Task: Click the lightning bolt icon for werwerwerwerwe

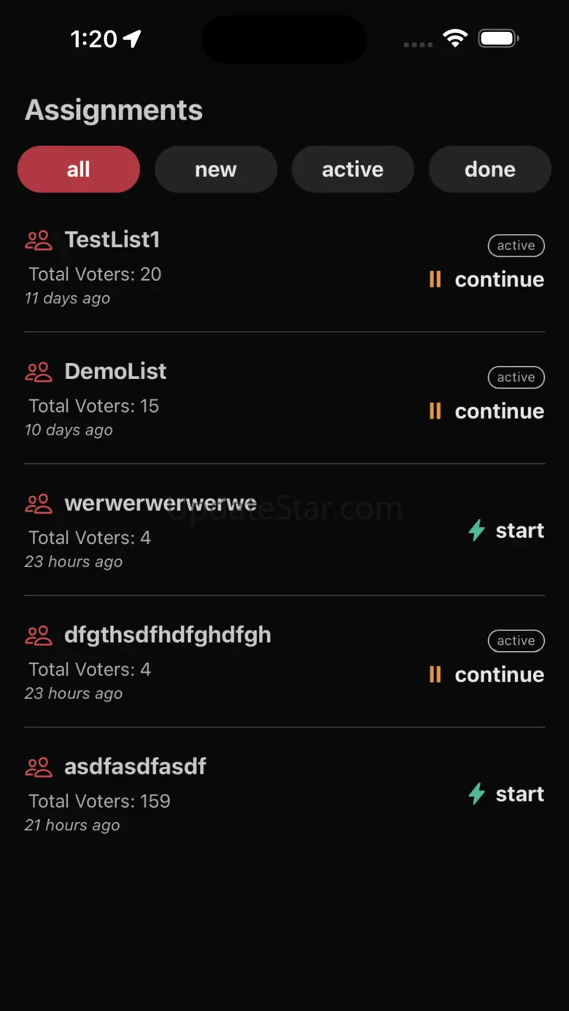Action: click(x=476, y=530)
